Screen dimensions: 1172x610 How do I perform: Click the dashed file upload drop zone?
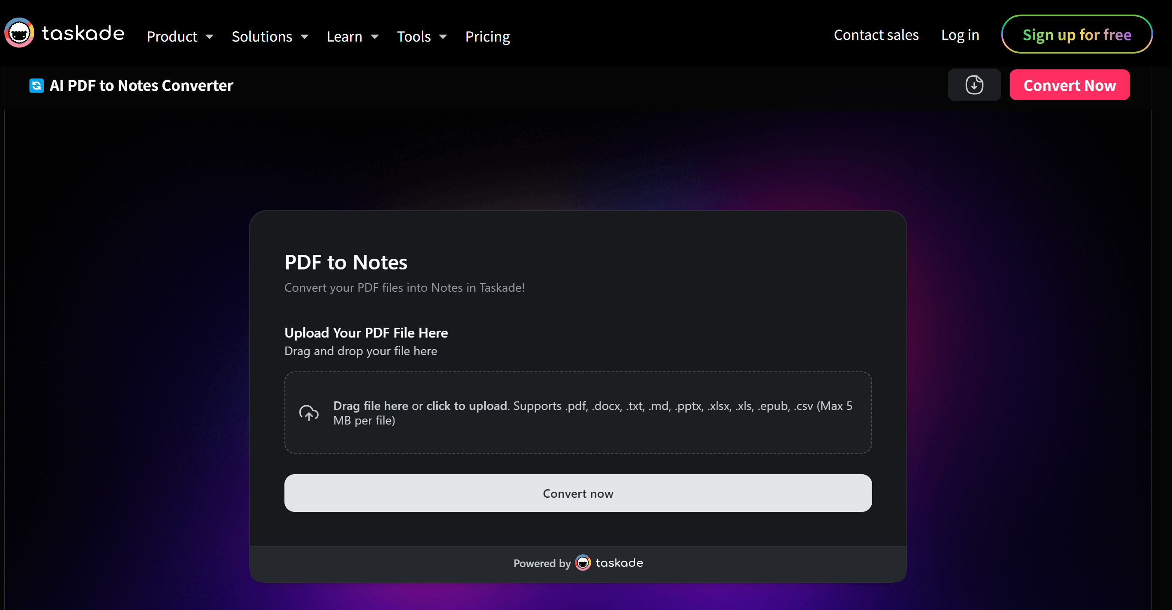578,412
